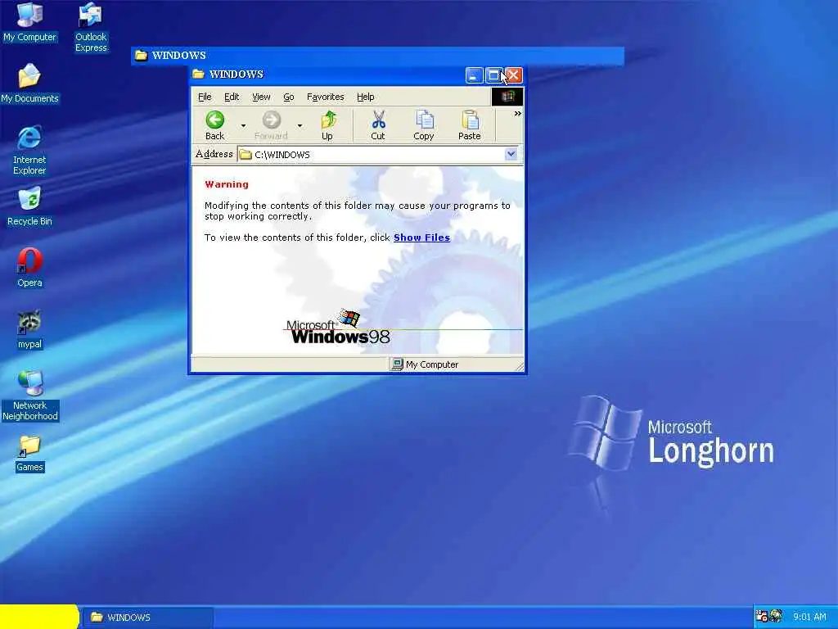This screenshot has height=629, width=838.
Task: Show more toolbar buttons via chevron
Action: point(517,113)
